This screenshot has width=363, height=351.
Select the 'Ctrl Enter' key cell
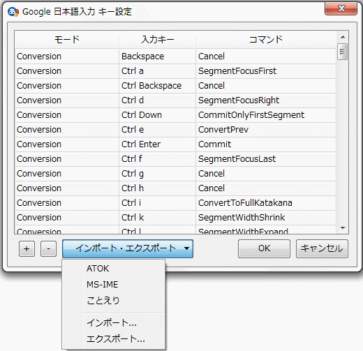click(158, 144)
